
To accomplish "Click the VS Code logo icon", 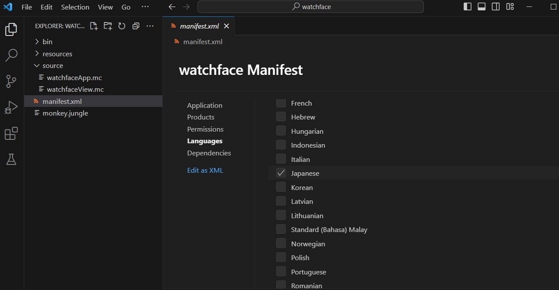I will pos(8,7).
